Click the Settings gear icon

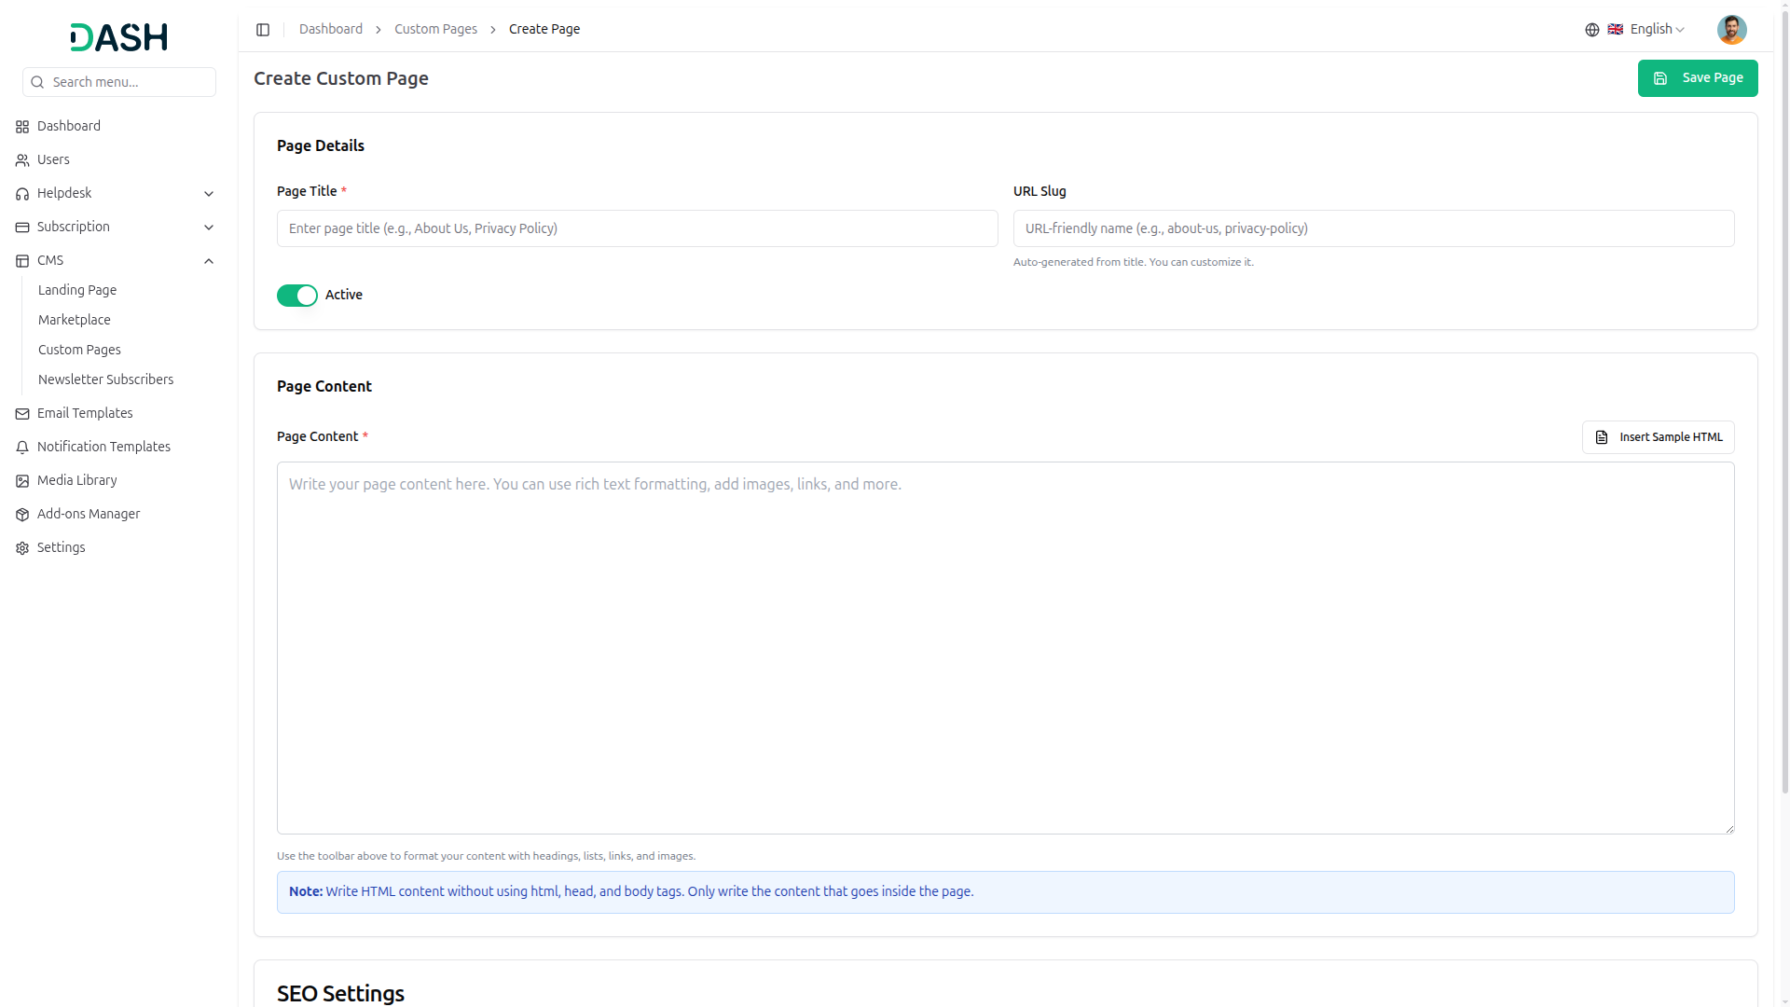[x=22, y=548]
